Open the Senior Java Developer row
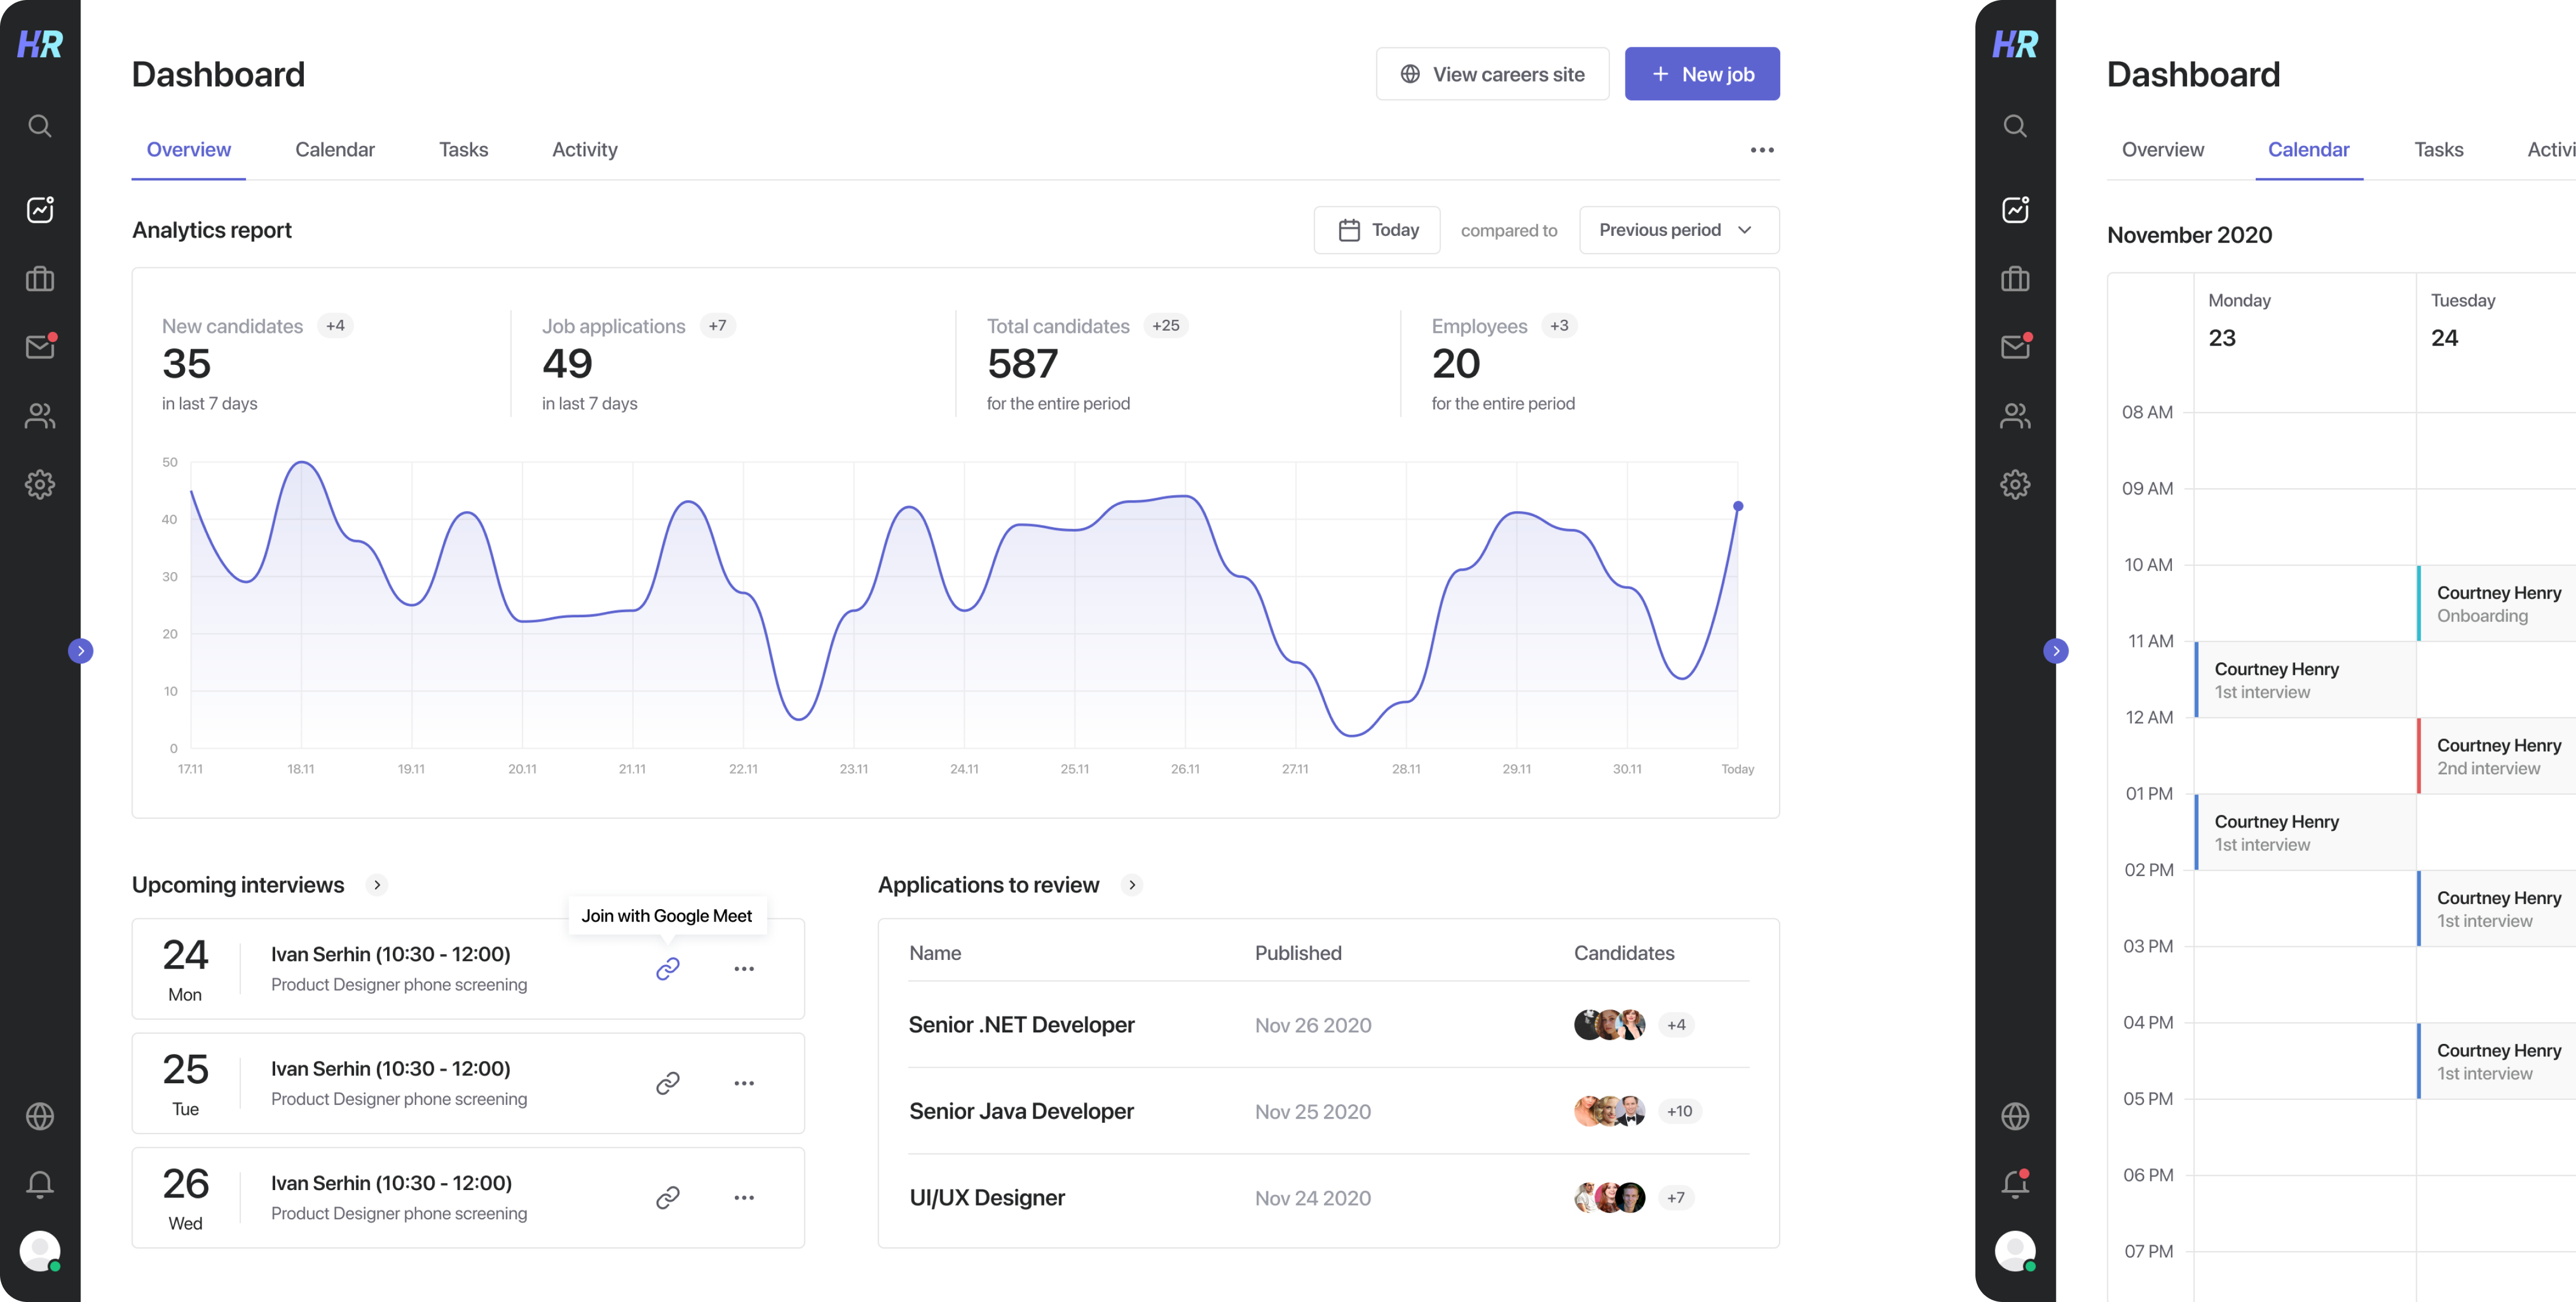2576x1302 pixels. 1021,1111
